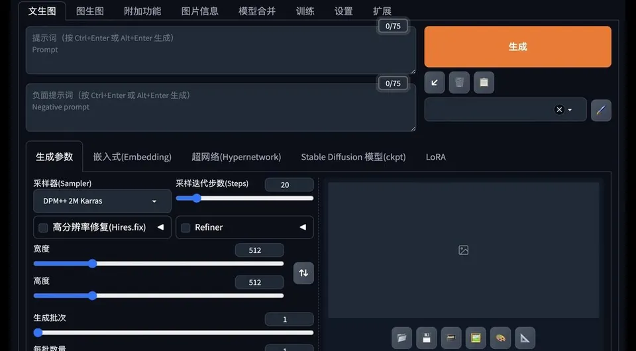Switch to the 附加功能 tab
Image resolution: width=636 pixels, height=351 pixels.
[142, 11]
